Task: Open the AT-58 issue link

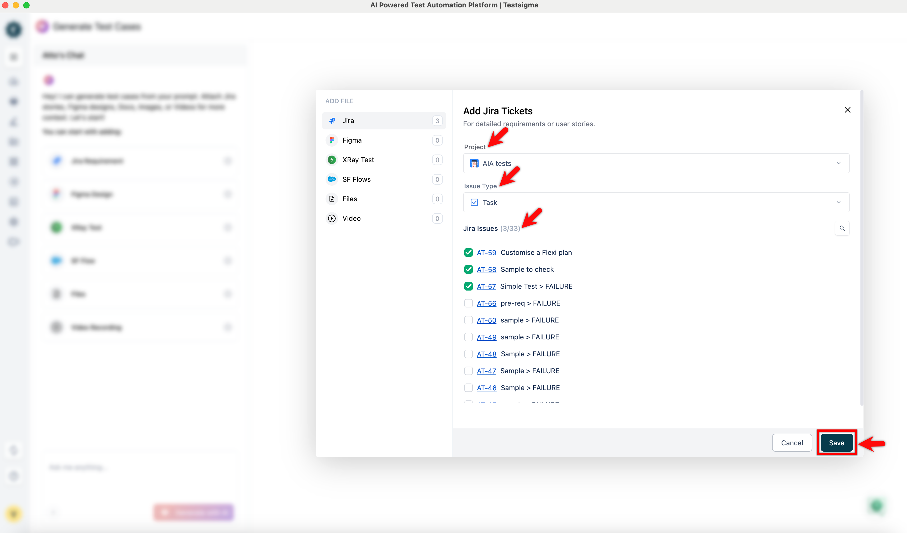Action: pos(486,270)
